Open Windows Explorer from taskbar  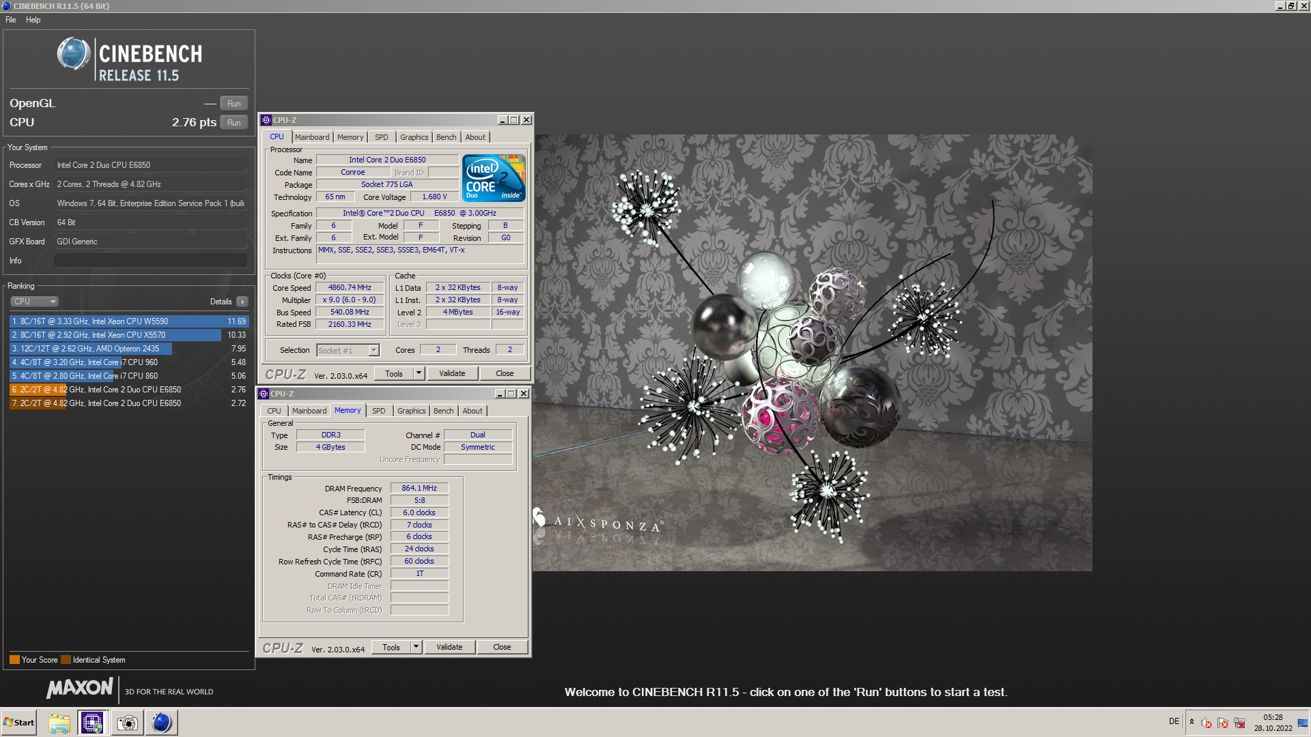point(59,723)
